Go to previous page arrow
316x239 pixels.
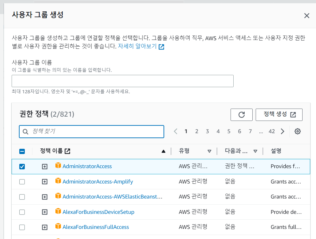pos(175,131)
